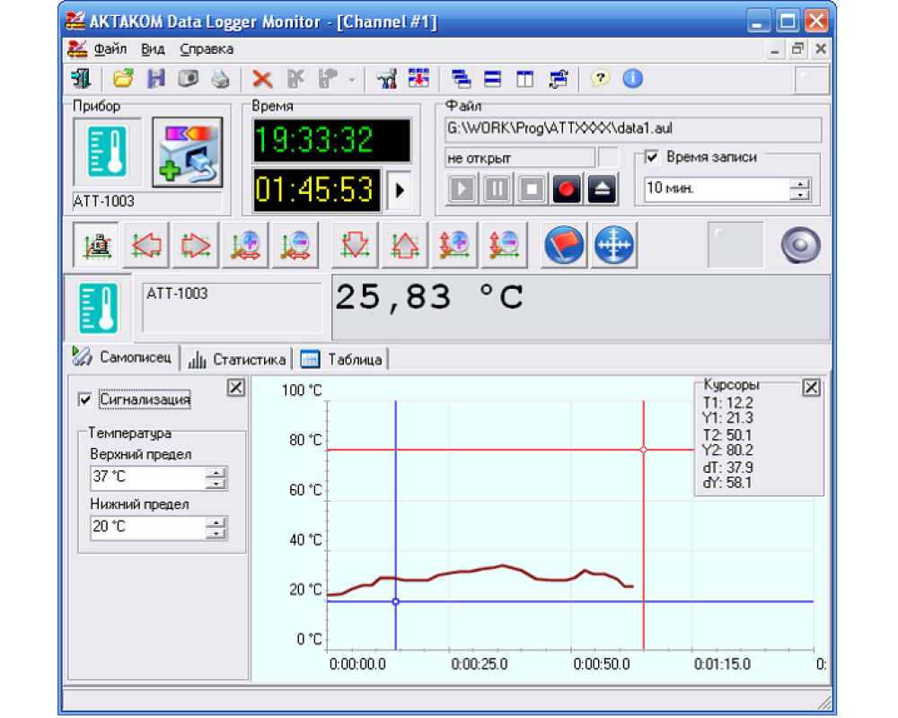
Task: Close the Курсоры cursors panel
Action: pos(811,387)
